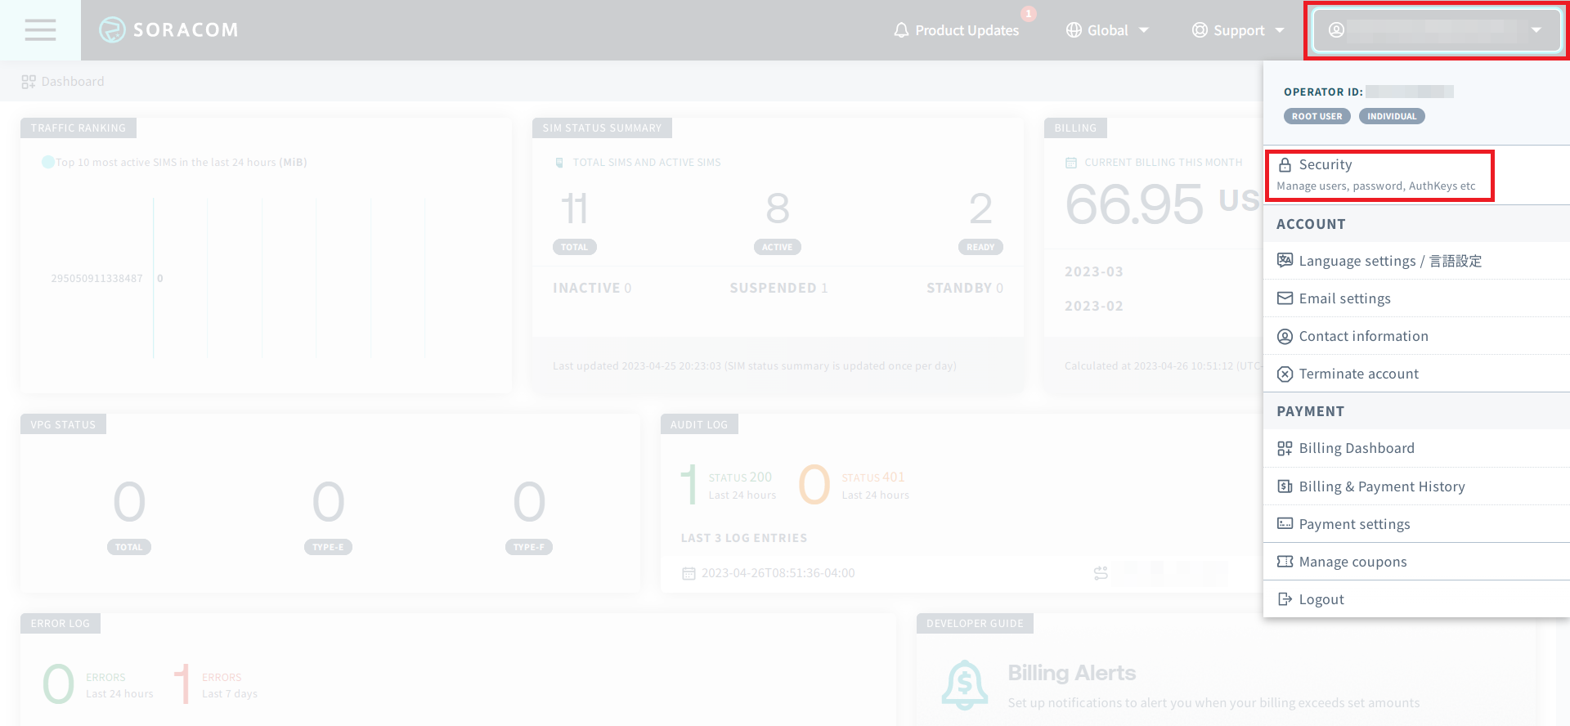Open Language settings menu item
This screenshot has width=1570, height=726.
click(1389, 261)
